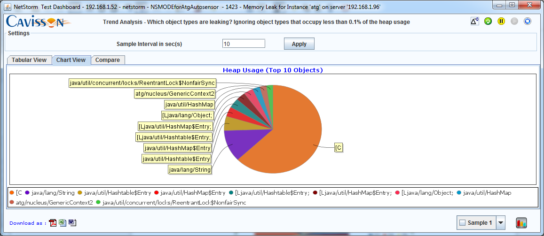Click the Sample Interval input field
This screenshot has height=236, width=544.
(x=244, y=44)
